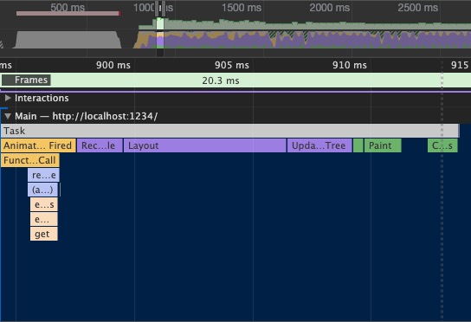Select the e...s call frame
Screen dimensions: 471x322
(44, 204)
